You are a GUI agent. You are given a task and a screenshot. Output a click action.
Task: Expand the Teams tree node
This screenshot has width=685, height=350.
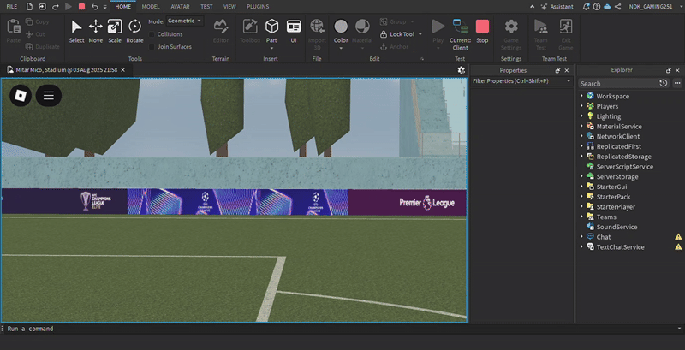coord(581,217)
